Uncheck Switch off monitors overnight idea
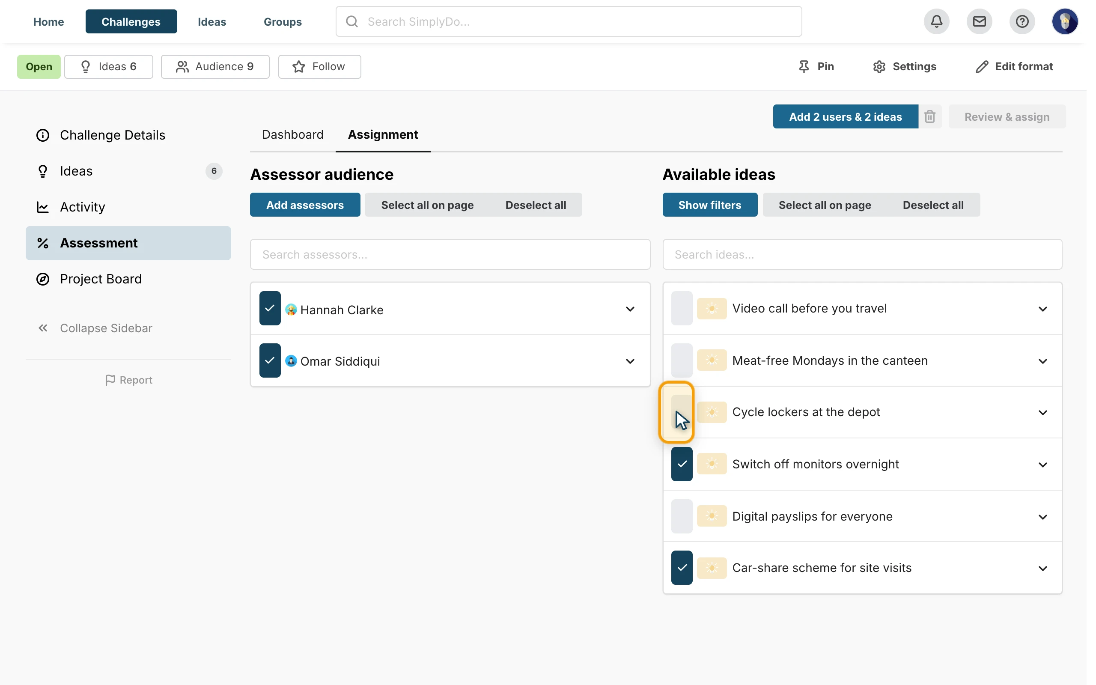Image resolution: width=1096 pixels, height=685 pixels. coord(682,464)
